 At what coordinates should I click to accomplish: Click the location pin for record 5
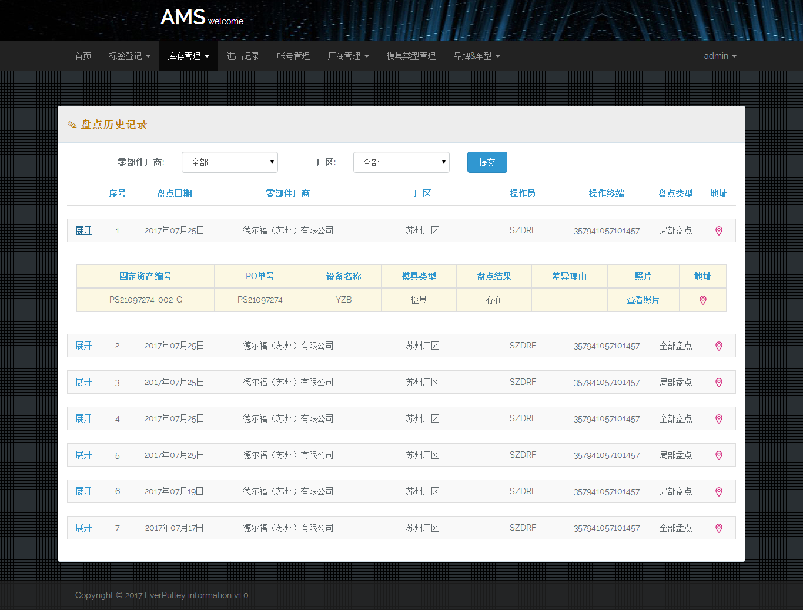pos(718,455)
